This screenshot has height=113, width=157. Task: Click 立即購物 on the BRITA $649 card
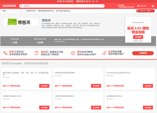pyautogui.click(x=44, y=108)
